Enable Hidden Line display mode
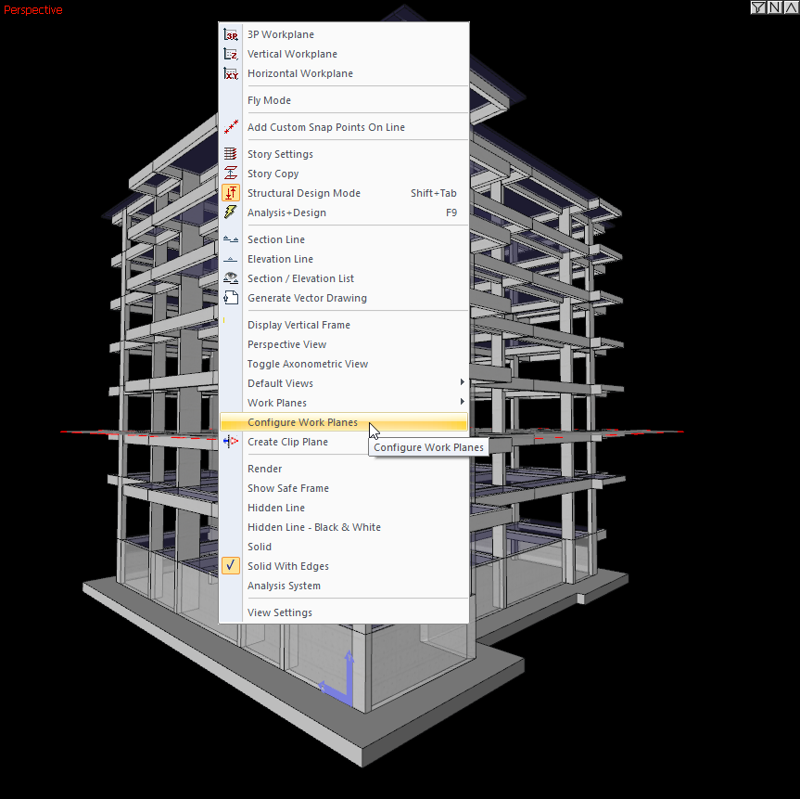 tap(276, 508)
